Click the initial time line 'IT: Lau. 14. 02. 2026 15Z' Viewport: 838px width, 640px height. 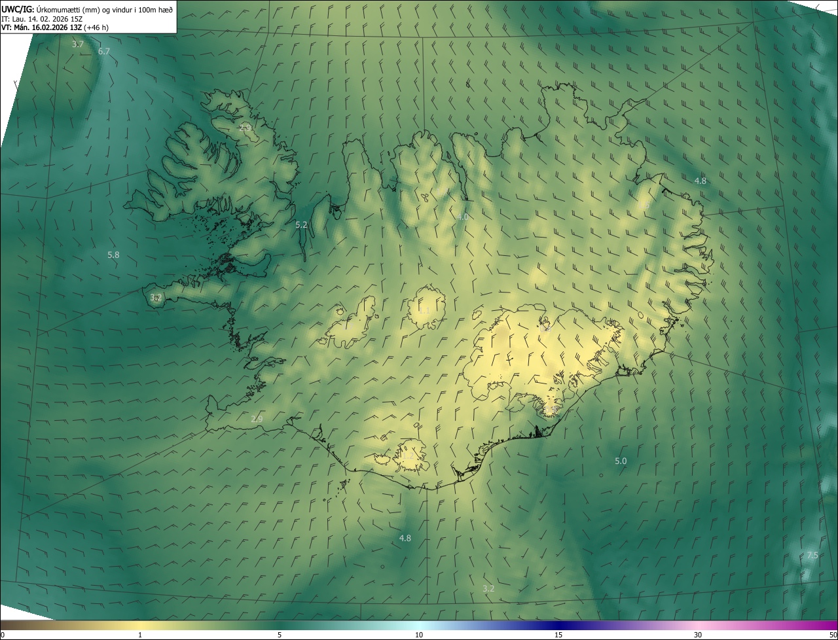coord(42,19)
